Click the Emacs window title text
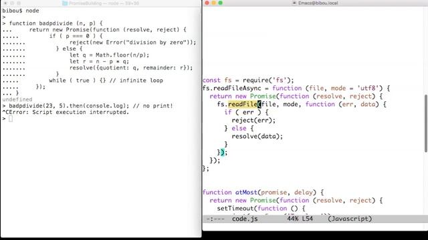Image resolution: width=428 pixels, height=240 pixels. pos(318,3)
